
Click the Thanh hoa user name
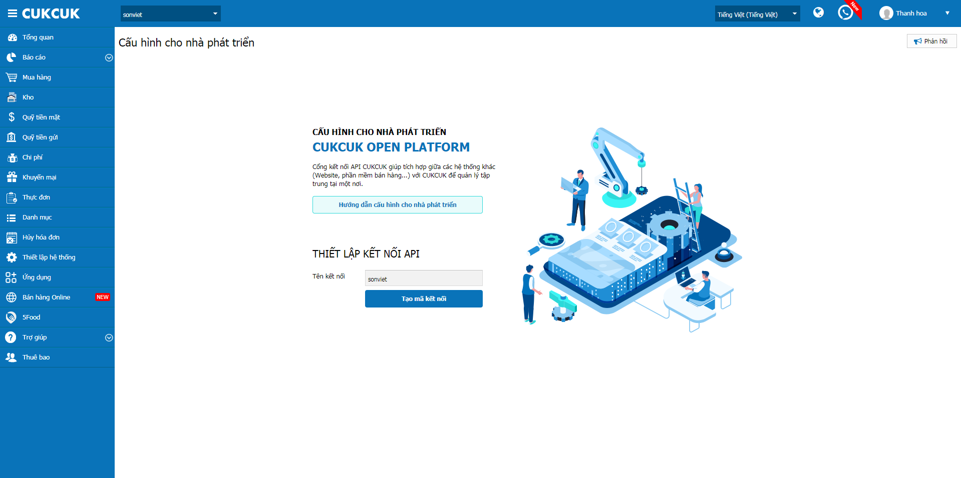pyautogui.click(x=911, y=13)
